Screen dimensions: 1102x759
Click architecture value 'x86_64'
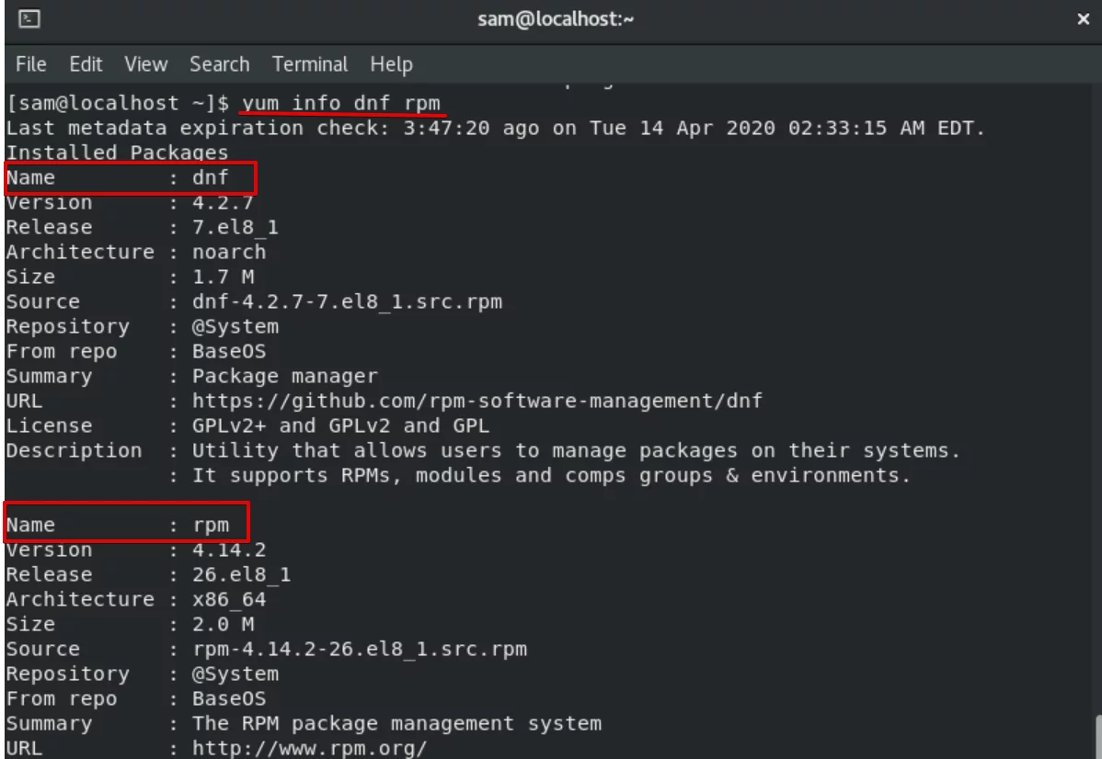(x=229, y=600)
